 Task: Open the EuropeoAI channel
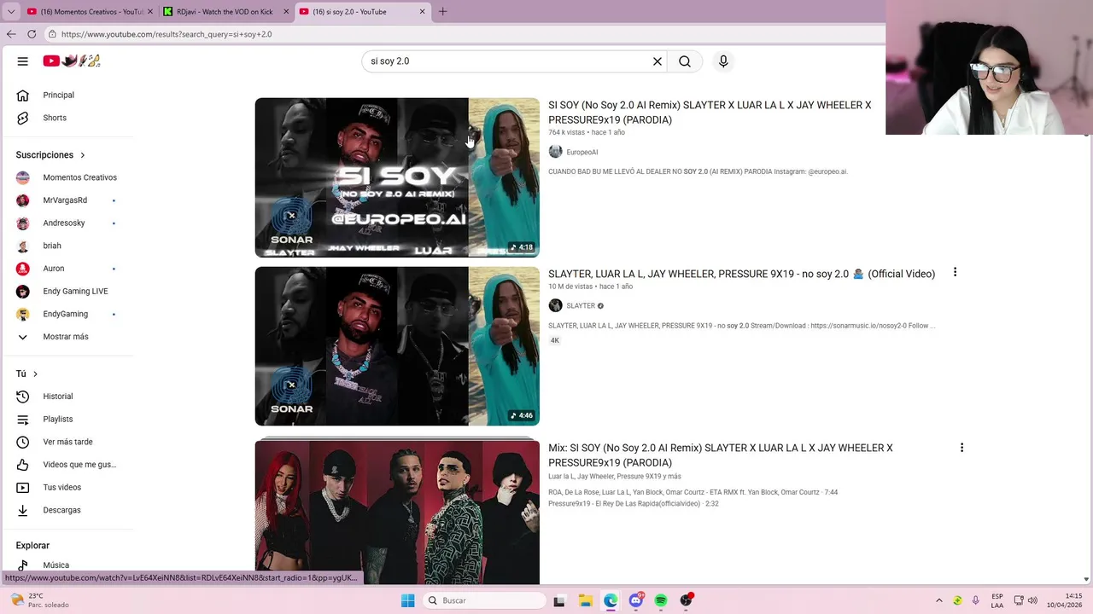pos(582,152)
